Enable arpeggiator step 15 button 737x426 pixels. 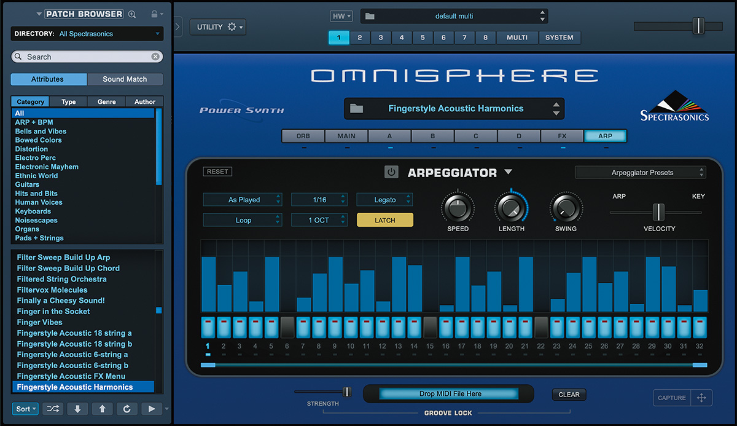pos(430,327)
